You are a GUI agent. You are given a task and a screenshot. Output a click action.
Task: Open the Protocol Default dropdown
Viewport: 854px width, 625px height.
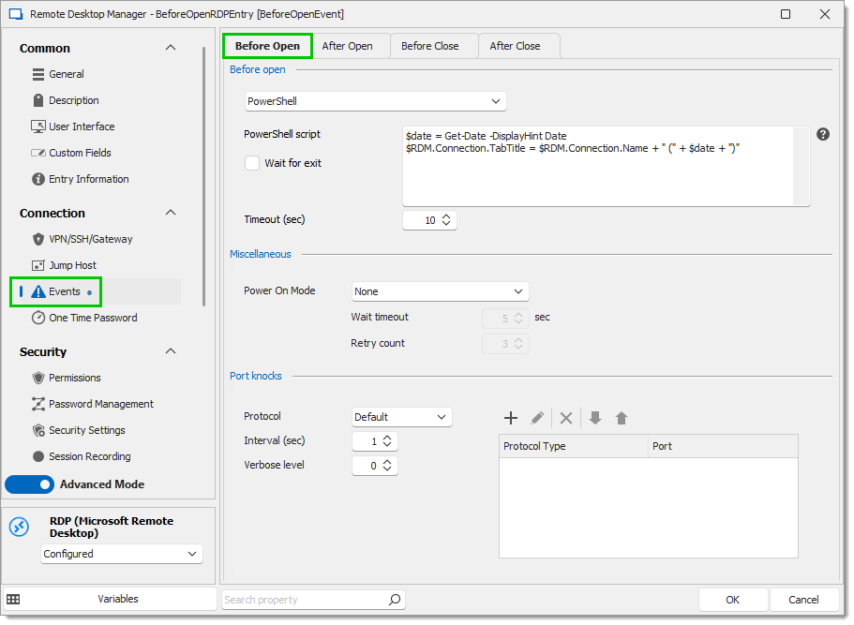(x=402, y=418)
